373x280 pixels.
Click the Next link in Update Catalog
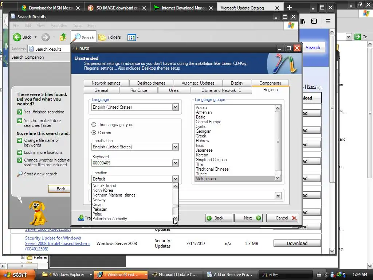click(x=311, y=86)
